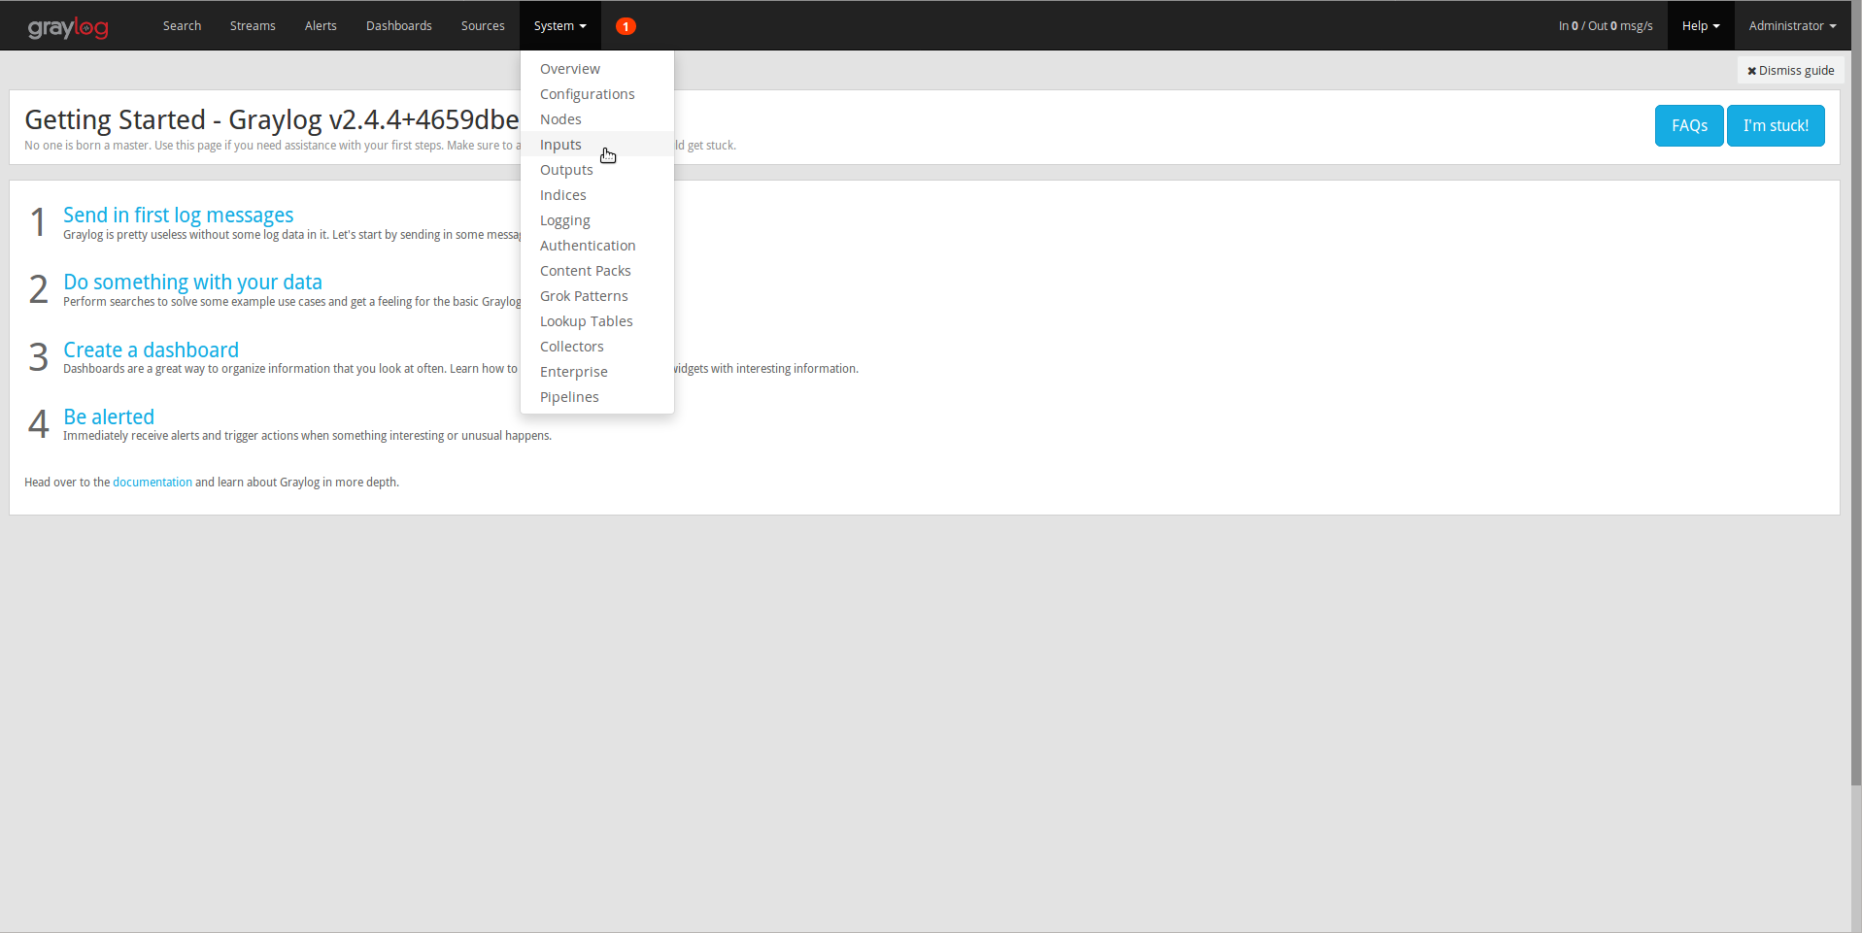Select Overview in System menu

coord(597,69)
